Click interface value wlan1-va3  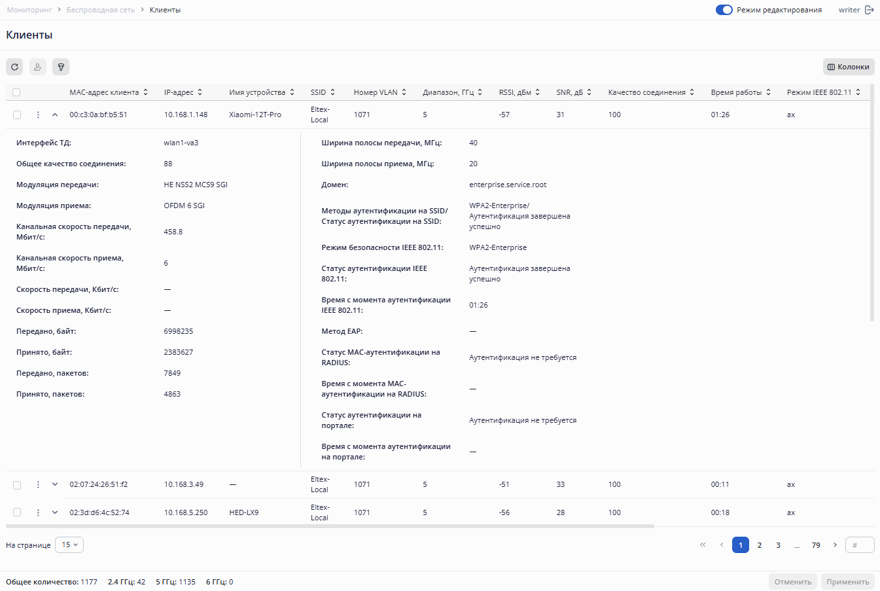tap(181, 143)
